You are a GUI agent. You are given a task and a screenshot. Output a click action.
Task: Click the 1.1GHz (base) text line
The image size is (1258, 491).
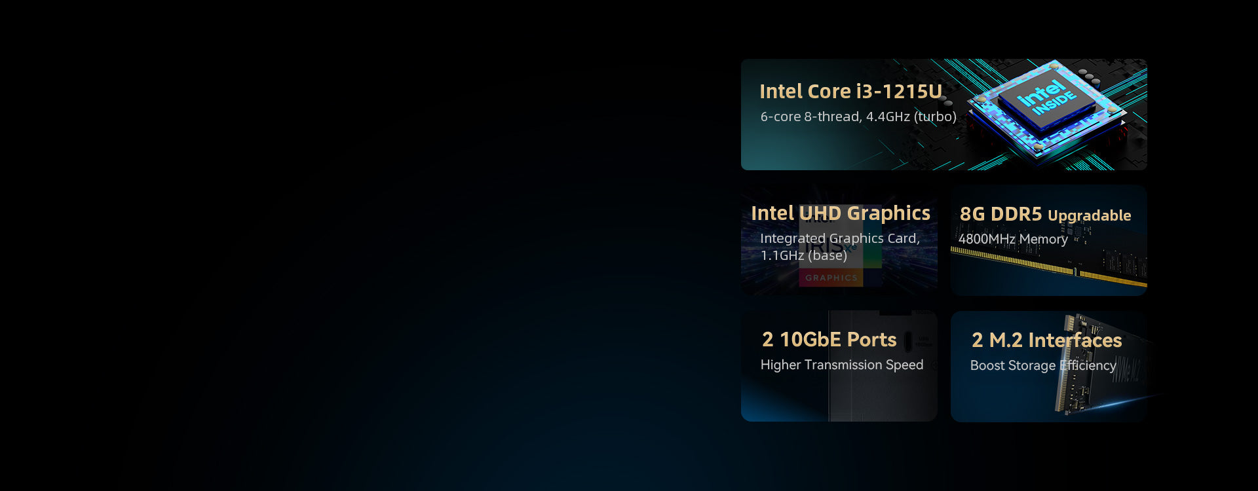(803, 256)
